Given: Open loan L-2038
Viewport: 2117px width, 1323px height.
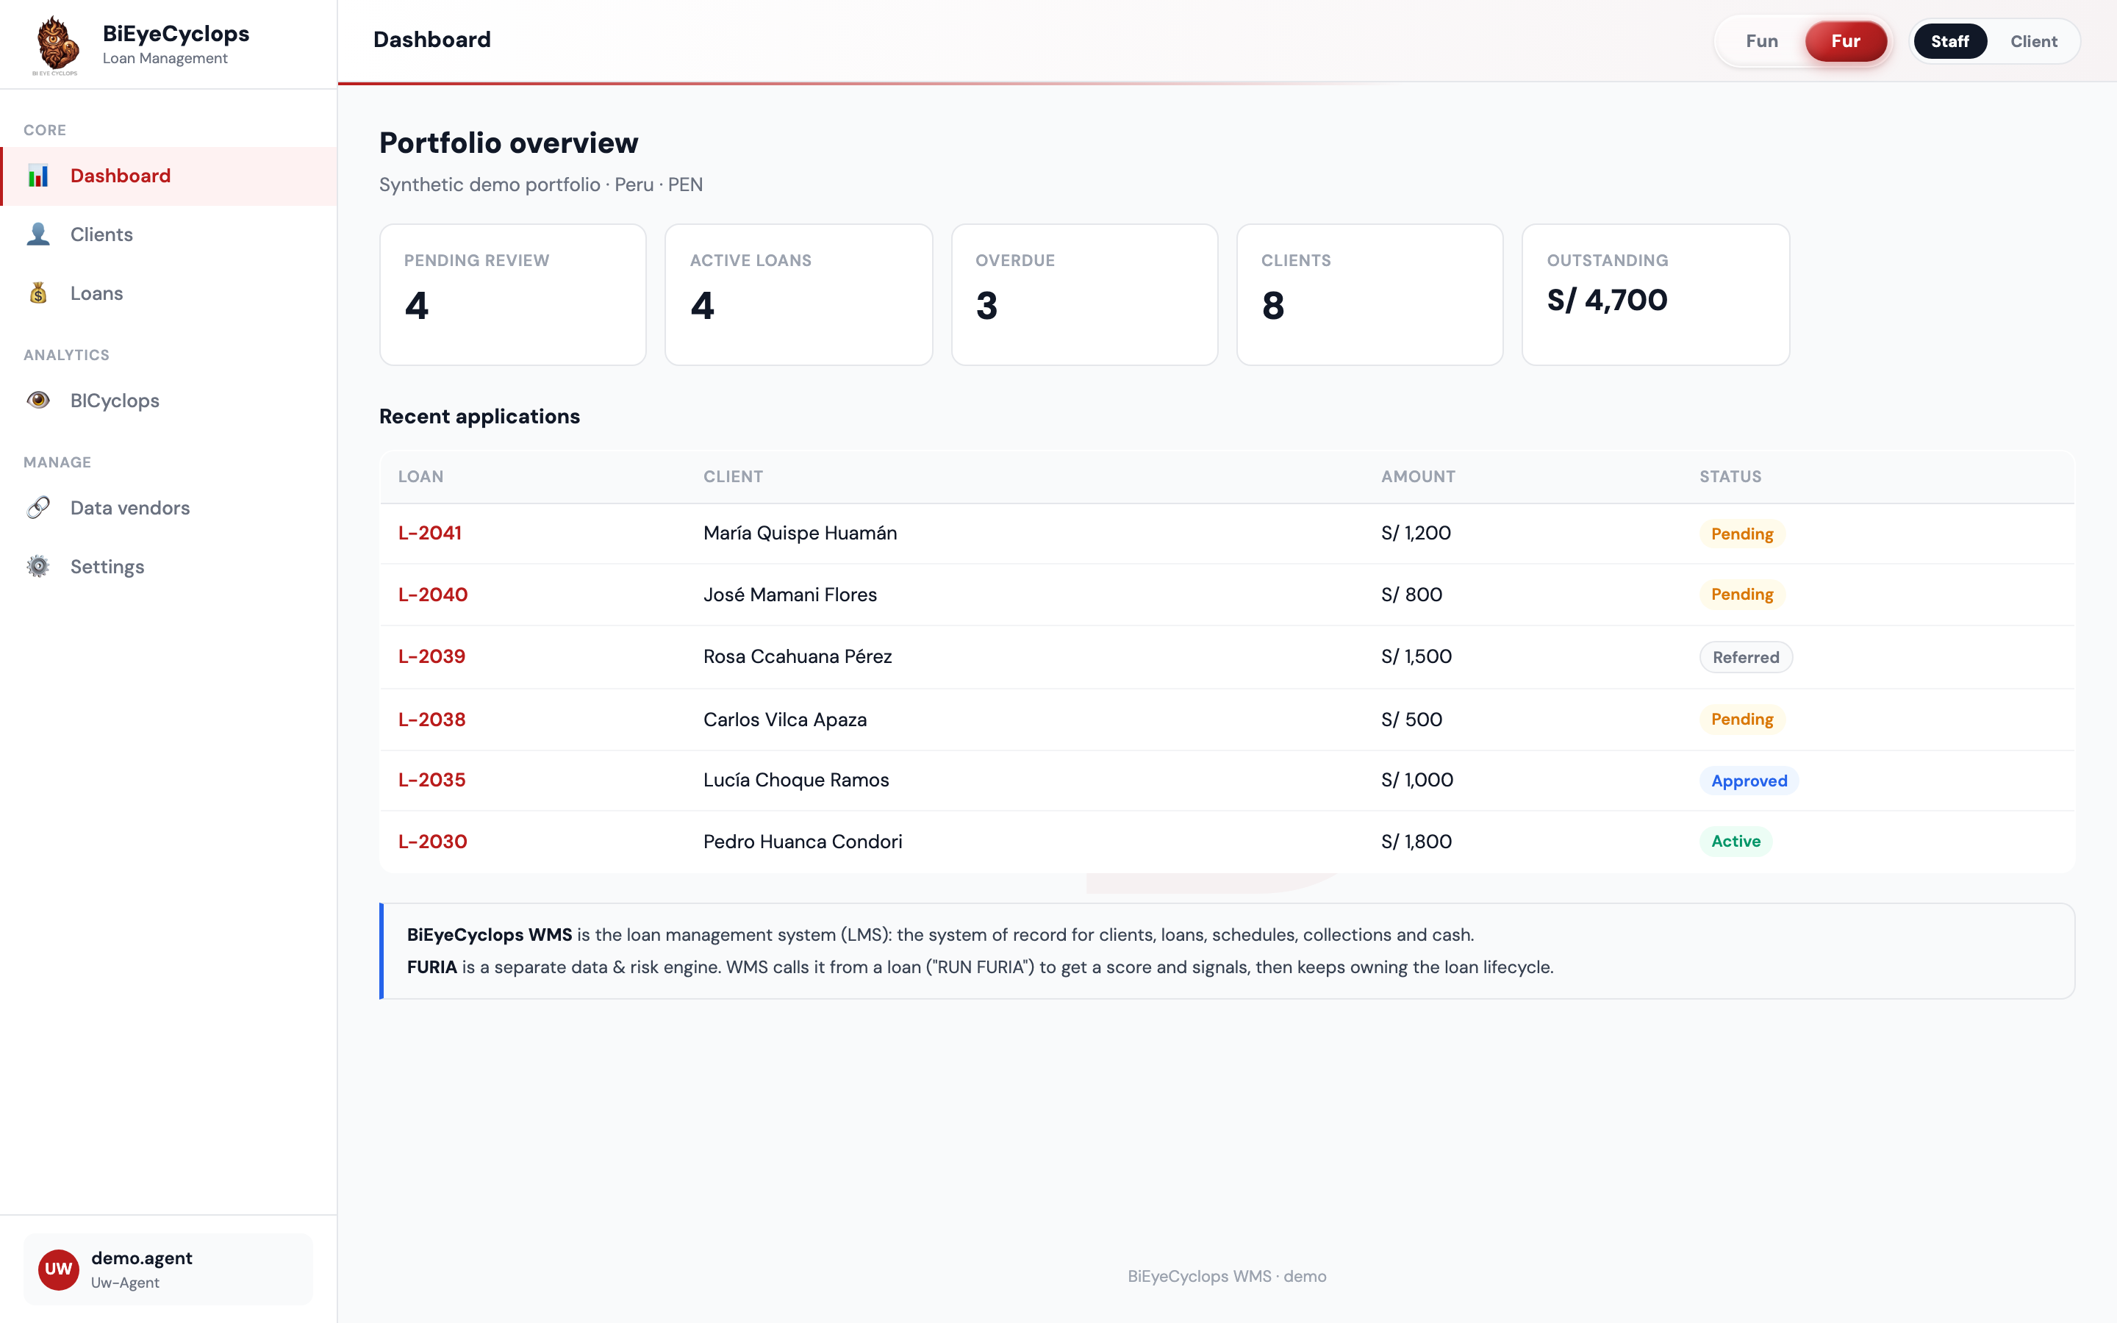Looking at the screenshot, I should click(432, 720).
